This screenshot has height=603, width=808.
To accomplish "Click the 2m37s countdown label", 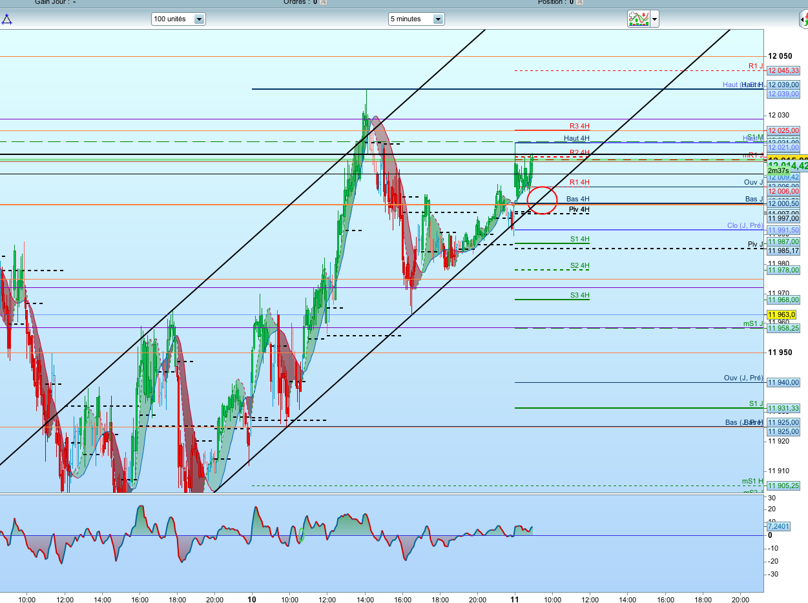I will coord(779,170).
